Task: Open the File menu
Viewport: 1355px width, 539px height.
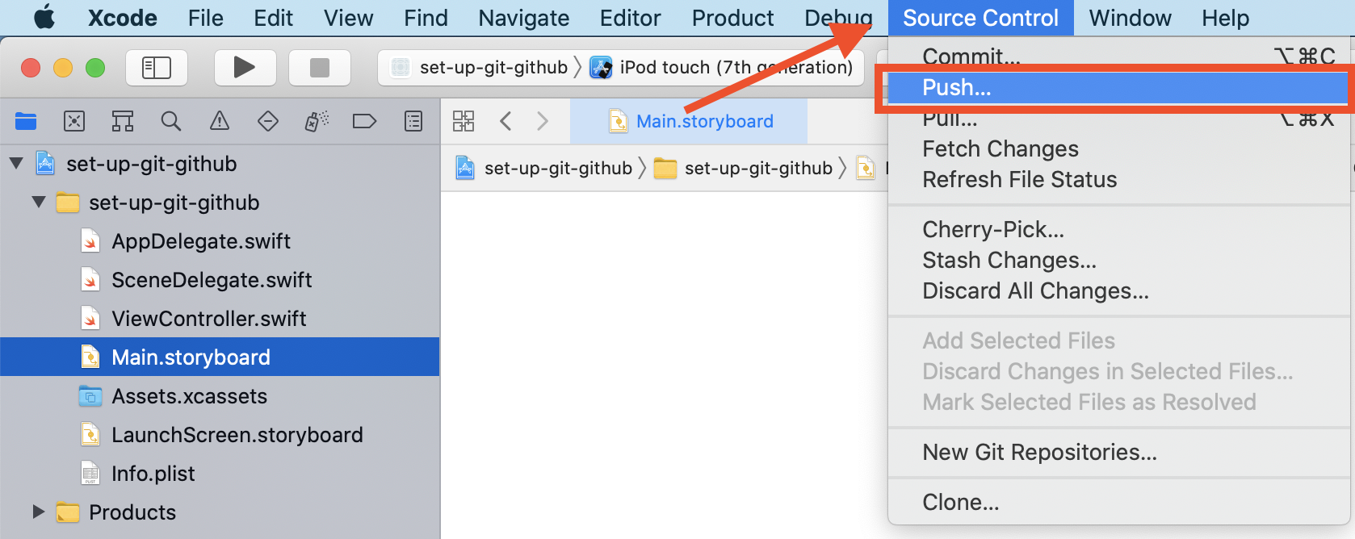Action: (x=205, y=18)
